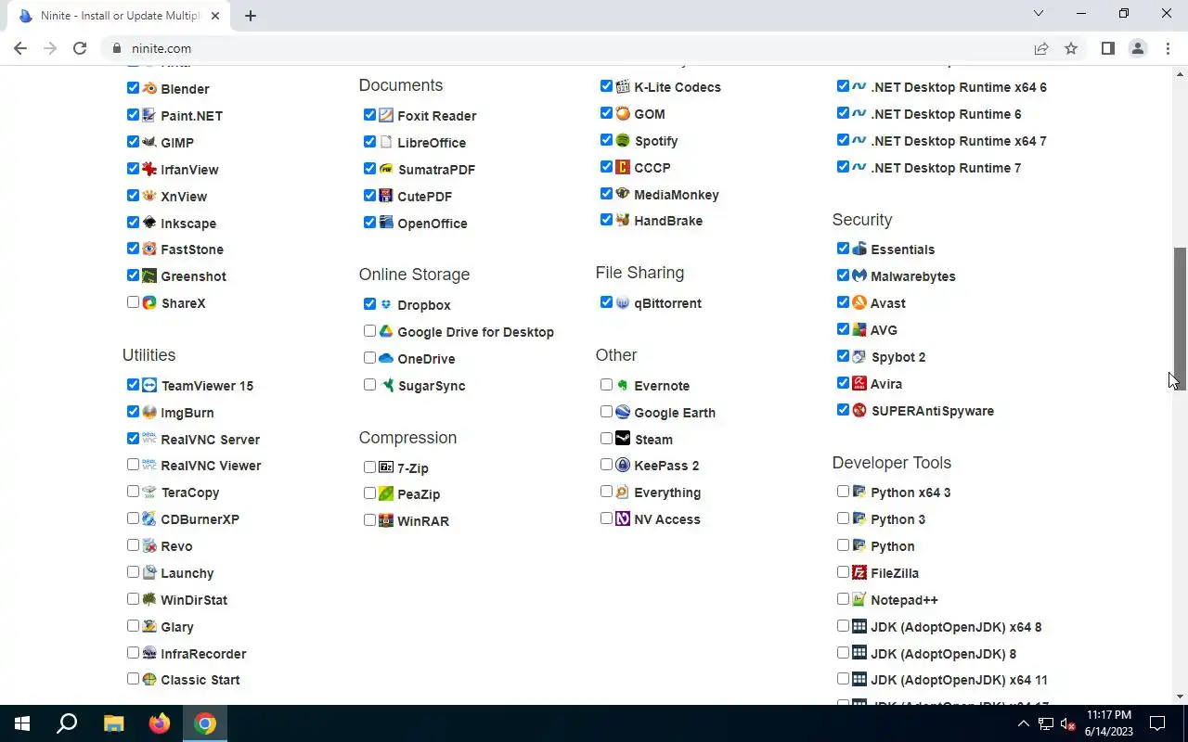This screenshot has height=742, width=1188.
Task: Click the OpenOffice label
Action: tap(433, 224)
